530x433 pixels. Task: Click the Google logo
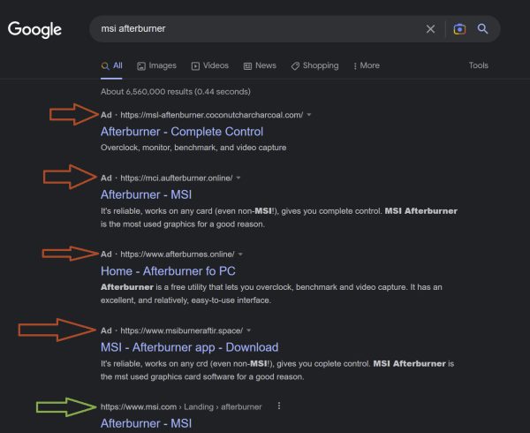pyautogui.click(x=34, y=30)
